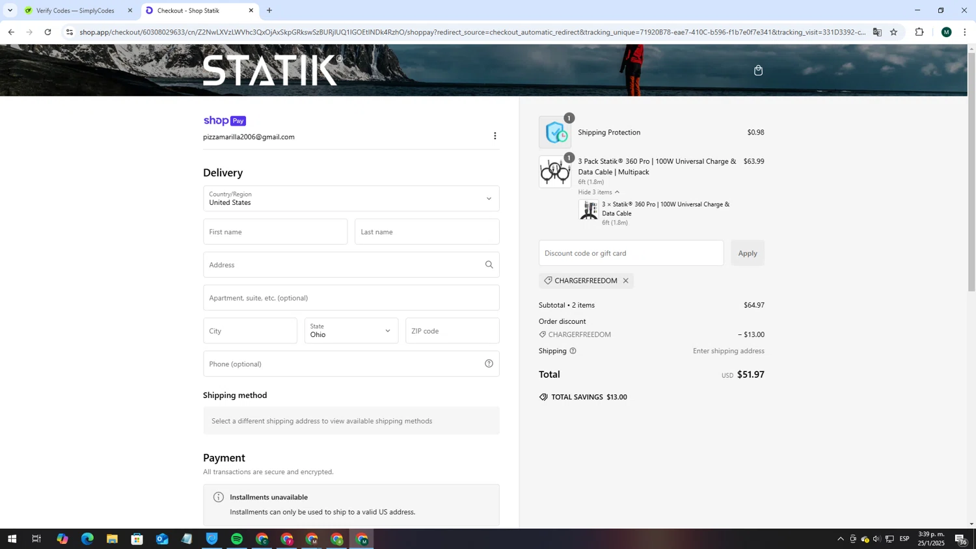Image resolution: width=976 pixels, height=549 pixels.
Task: Focus the First name field
Action: tap(275, 232)
